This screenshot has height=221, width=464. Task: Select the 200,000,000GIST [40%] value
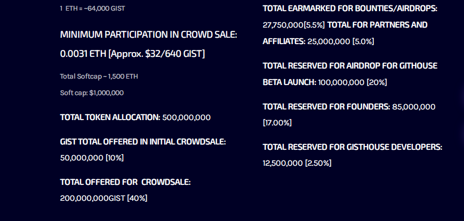click(x=103, y=198)
